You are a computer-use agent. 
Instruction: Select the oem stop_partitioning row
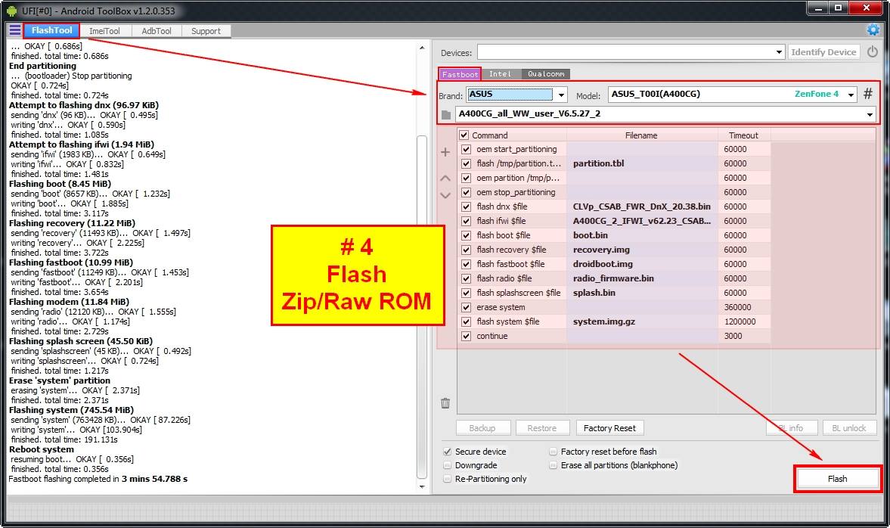(614, 192)
